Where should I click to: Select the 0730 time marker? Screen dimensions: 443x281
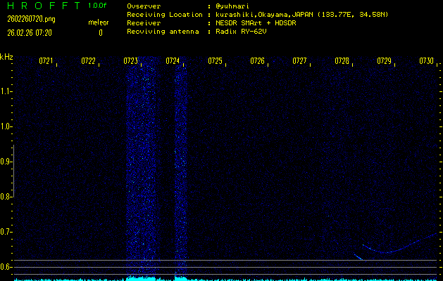click(x=426, y=62)
